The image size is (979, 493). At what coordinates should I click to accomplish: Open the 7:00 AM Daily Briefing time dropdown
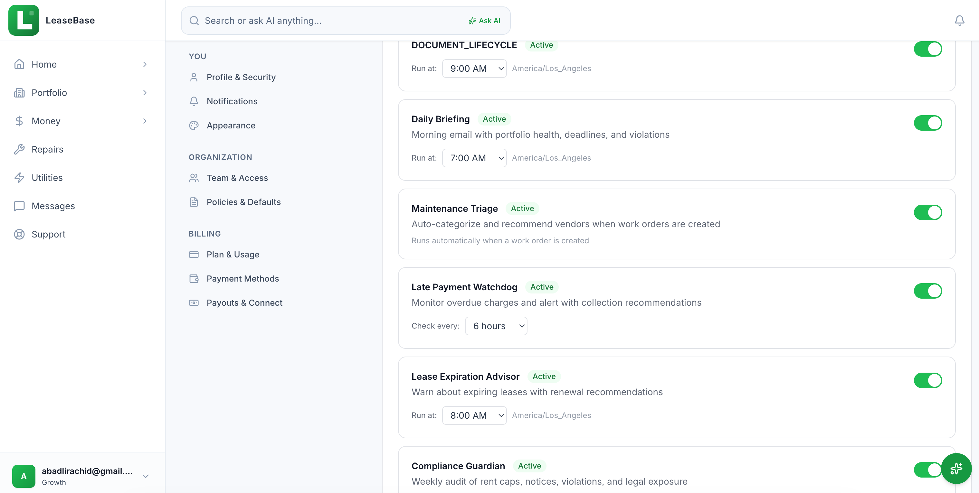(474, 158)
